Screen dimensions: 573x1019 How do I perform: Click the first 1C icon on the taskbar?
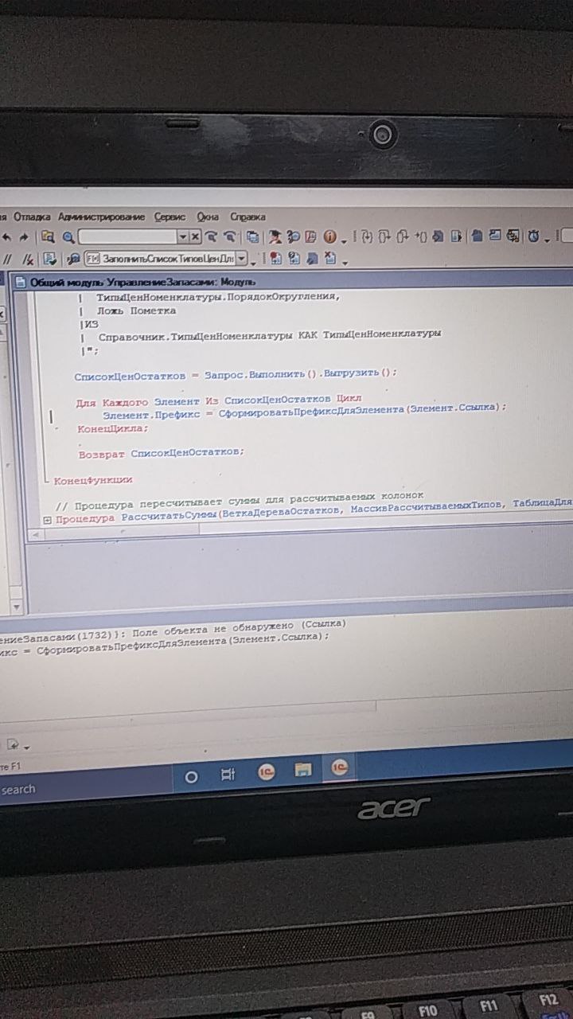(266, 771)
